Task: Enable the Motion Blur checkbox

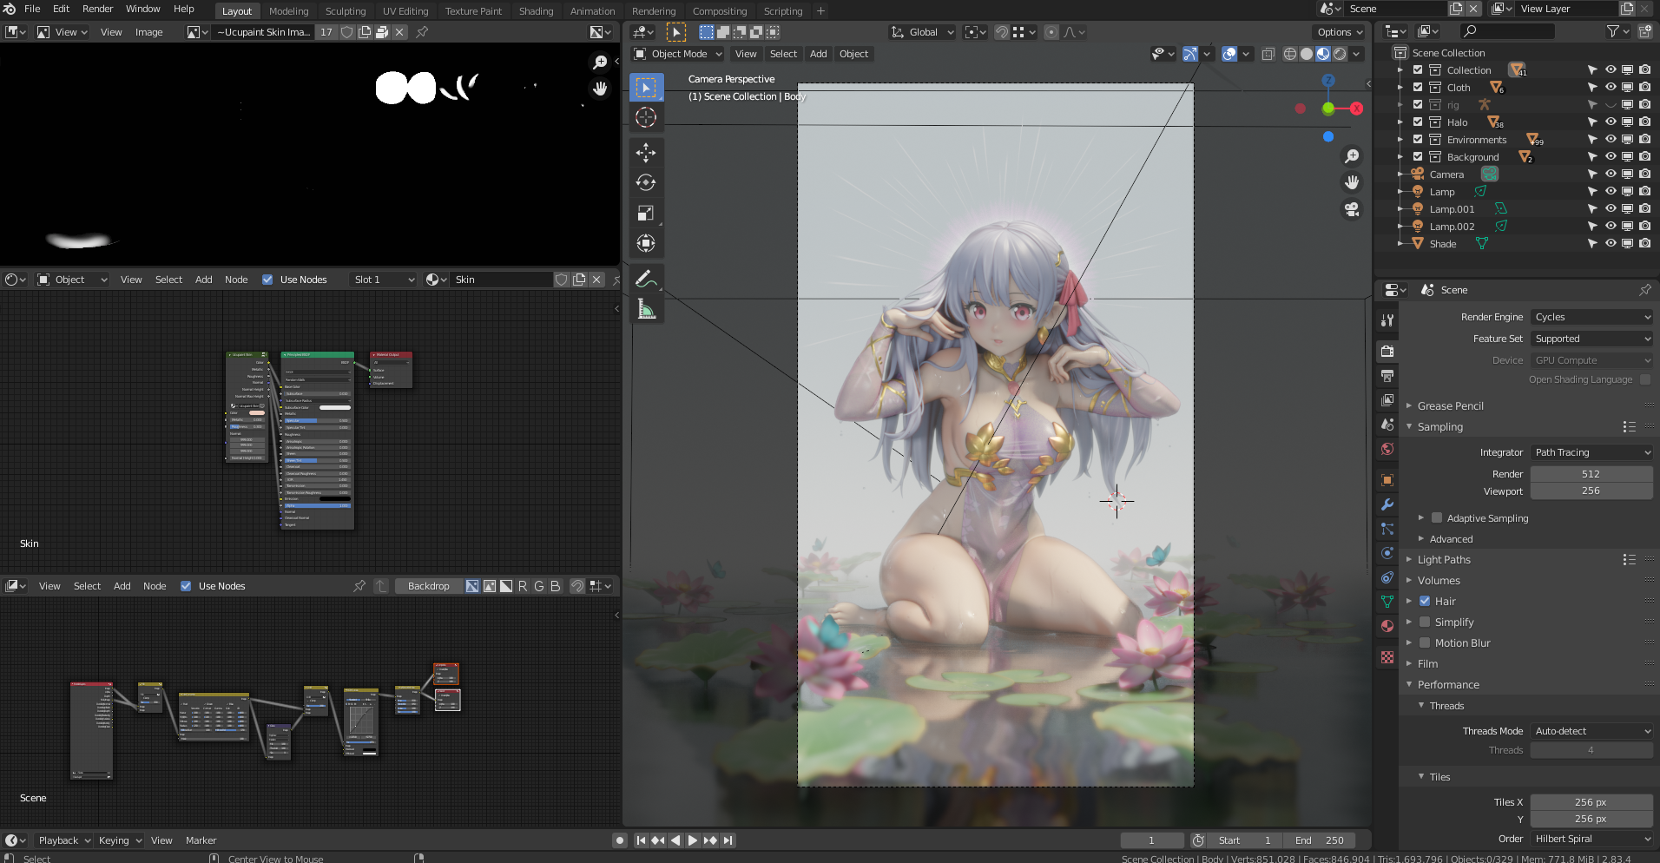Action: (1425, 642)
